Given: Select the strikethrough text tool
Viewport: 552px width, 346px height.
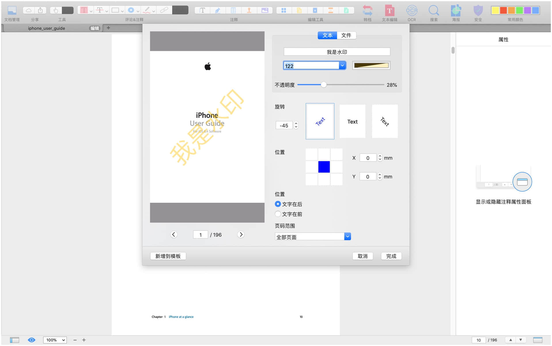Looking at the screenshot, I should (x=100, y=10).
